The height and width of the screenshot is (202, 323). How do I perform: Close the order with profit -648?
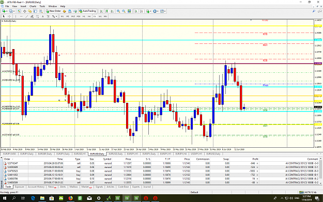[x=257, y=163]
